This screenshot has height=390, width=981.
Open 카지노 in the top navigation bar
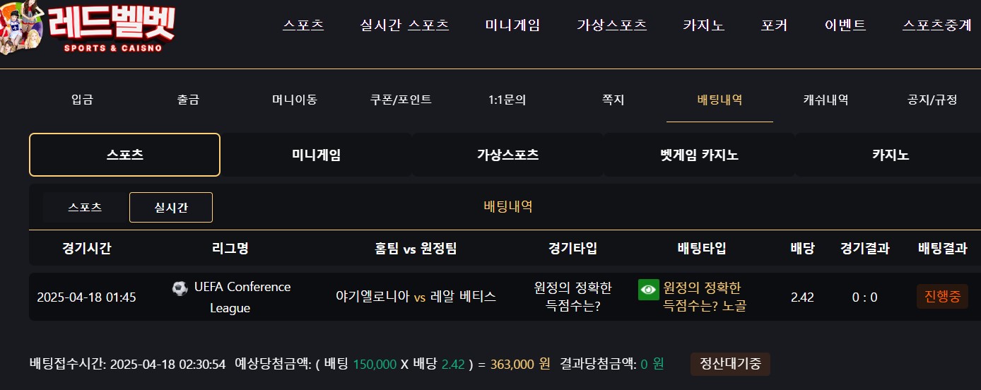tap(704, 25)
